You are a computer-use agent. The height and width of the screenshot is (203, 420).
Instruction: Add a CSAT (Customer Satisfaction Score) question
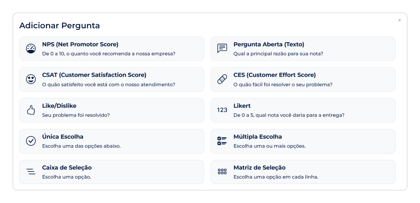click(x=94, y=75)
